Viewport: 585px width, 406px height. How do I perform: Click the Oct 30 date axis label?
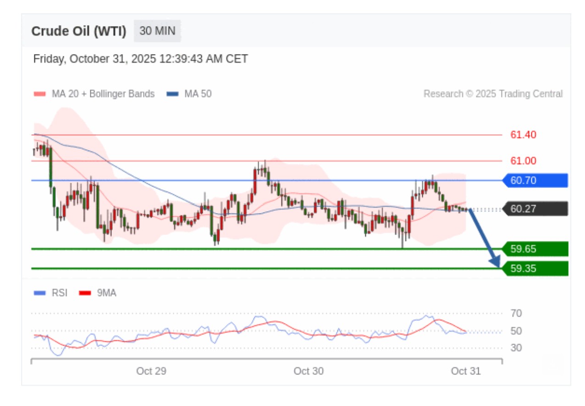click(x=309, y=371)
